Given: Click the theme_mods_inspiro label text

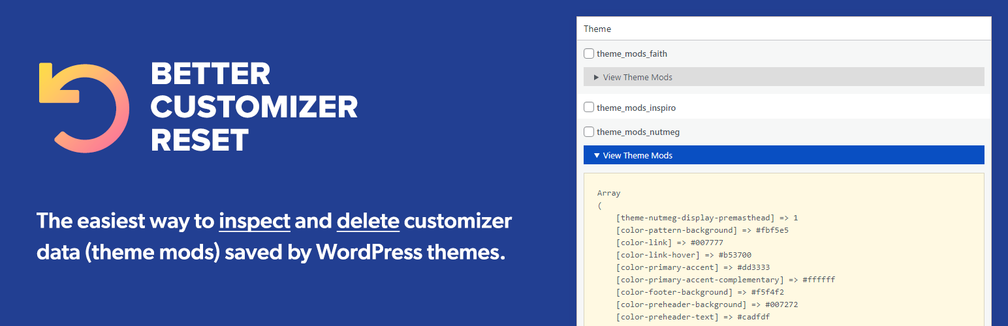Looking at the screenshot, I should [637, 107].
